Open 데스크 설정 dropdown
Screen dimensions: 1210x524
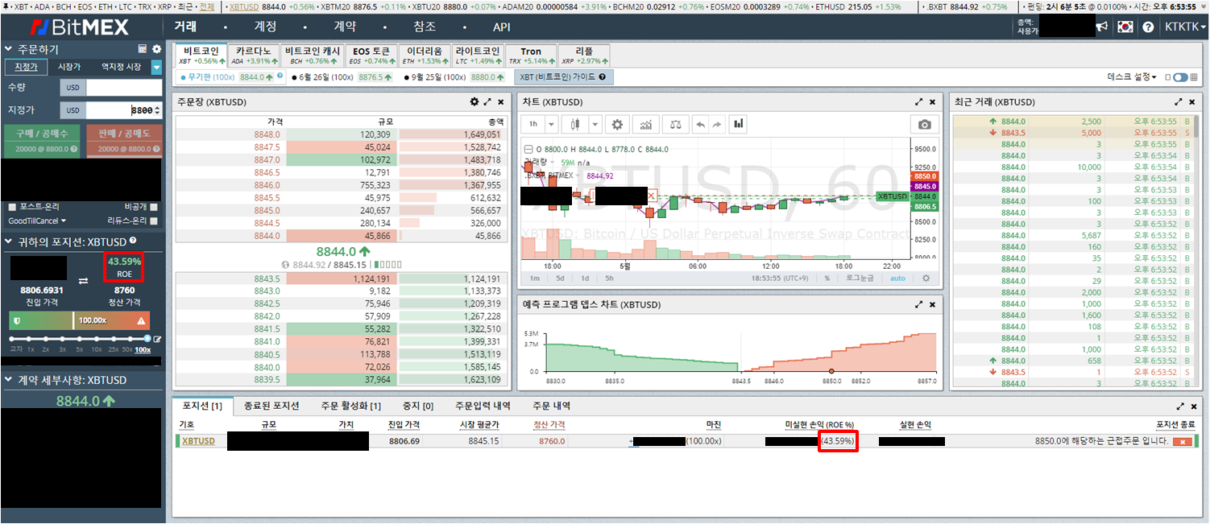1133,77
